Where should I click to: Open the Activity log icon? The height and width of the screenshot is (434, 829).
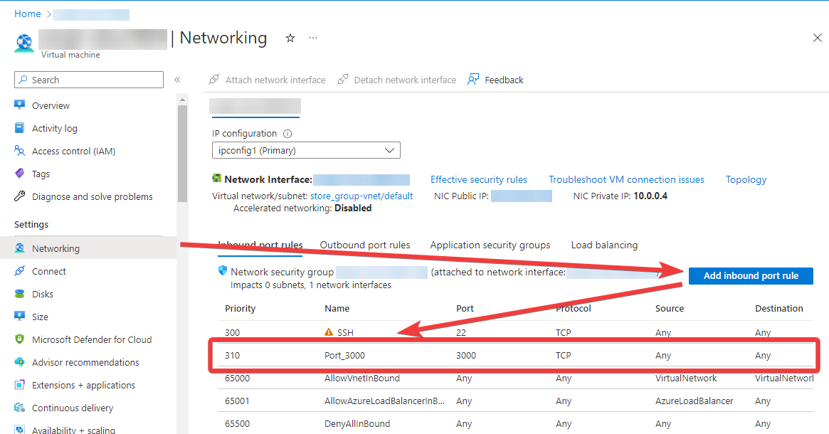pos(19,127)
